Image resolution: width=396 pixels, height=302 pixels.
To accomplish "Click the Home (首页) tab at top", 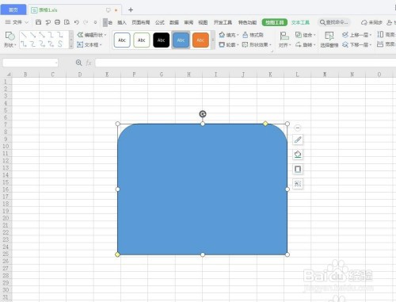I will [13, 10].
